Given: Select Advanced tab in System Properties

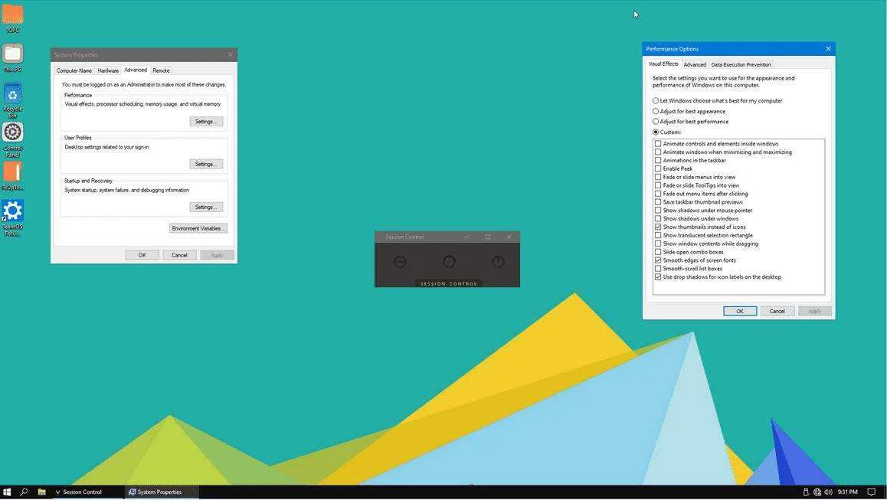Looking at the screenshot, I should click(x=136, y=70).
